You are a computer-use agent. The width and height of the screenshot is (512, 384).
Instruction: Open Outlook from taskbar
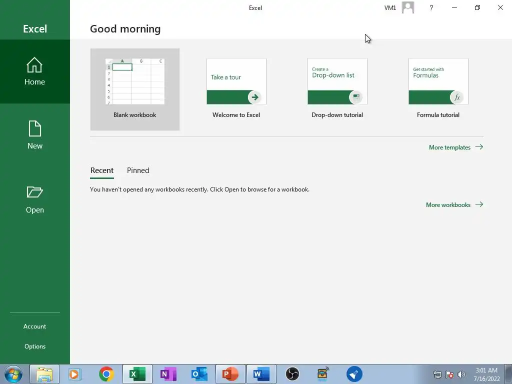[x=199, y=374]
